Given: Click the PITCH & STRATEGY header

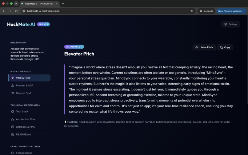Looking at the screenshot, I should (21, 71).
